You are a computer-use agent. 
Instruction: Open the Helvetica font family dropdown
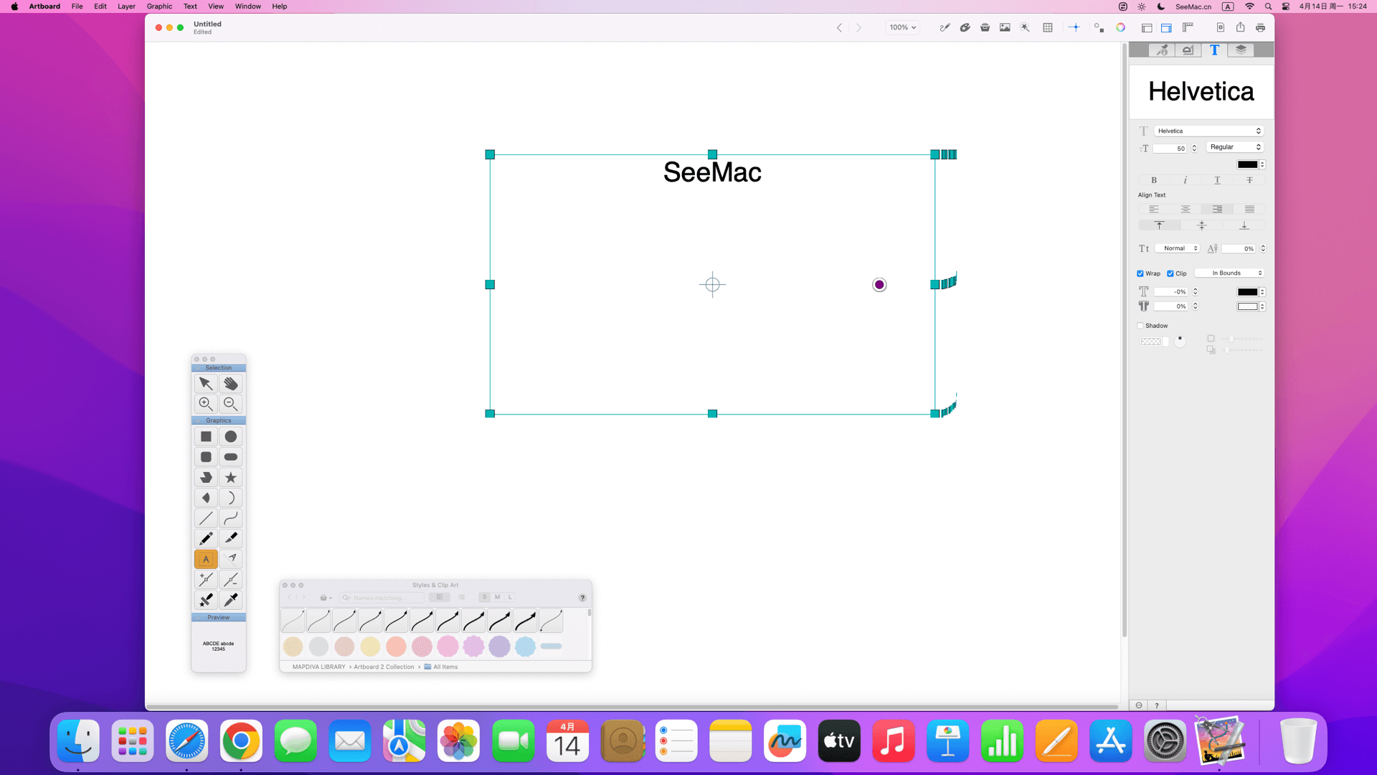pos(1209,131)
